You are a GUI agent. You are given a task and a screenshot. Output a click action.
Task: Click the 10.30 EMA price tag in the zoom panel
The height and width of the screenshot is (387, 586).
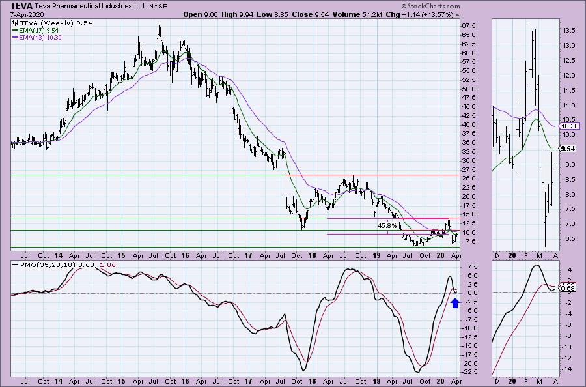(x=570, y=126)
